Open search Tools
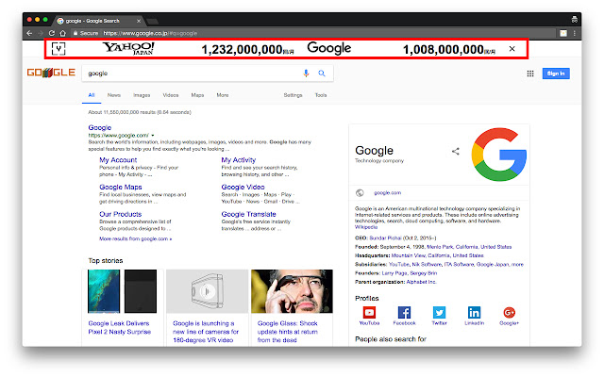Image resolution: width=604 pixels, height=377 pixels. point(321,95)
